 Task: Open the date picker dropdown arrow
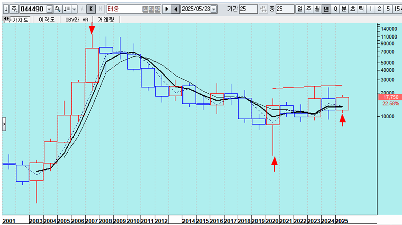click(x=214, y=9)
